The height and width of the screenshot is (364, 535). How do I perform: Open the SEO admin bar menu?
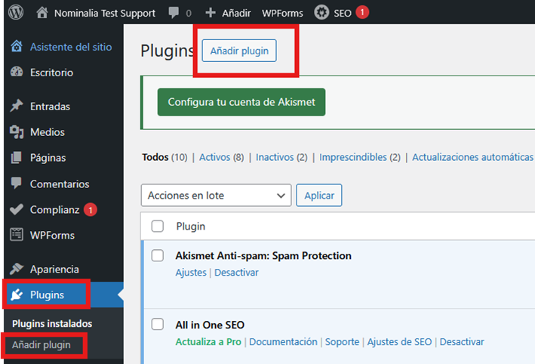click(343, 13)
